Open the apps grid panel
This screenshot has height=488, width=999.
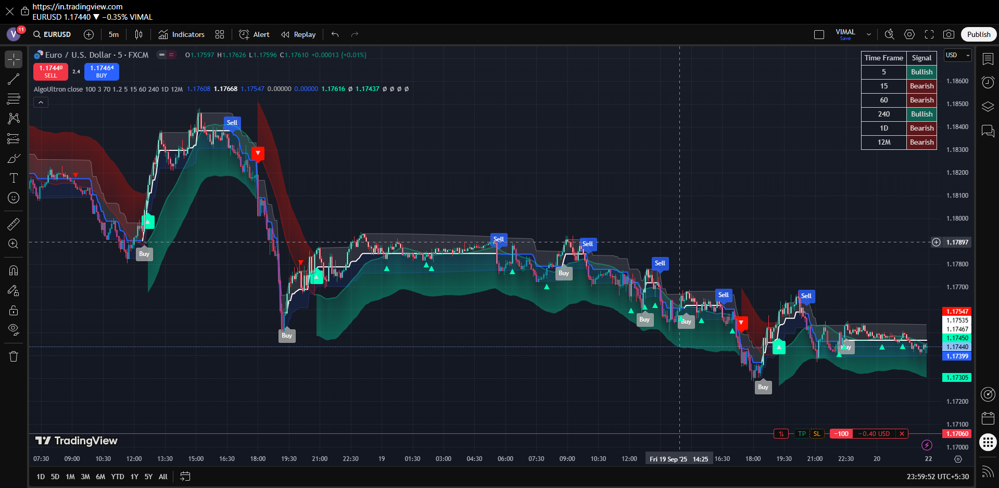click(x=988, y=443)
